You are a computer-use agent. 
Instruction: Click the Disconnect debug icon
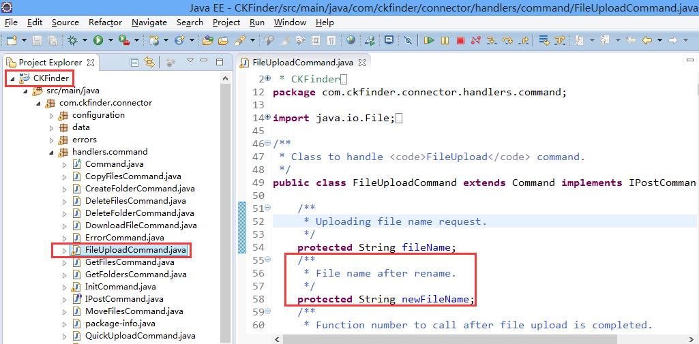click(475, 40)
